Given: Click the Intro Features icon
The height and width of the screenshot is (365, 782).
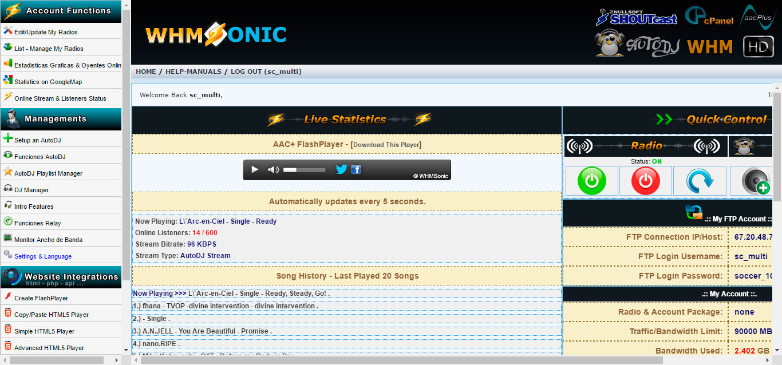Looking at the screenshot, I should tap(8, 205).
